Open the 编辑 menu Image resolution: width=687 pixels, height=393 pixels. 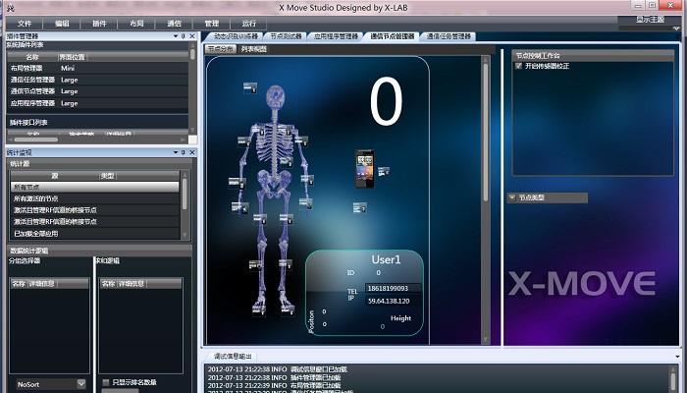pyautogui.click(x=62, y=24)
